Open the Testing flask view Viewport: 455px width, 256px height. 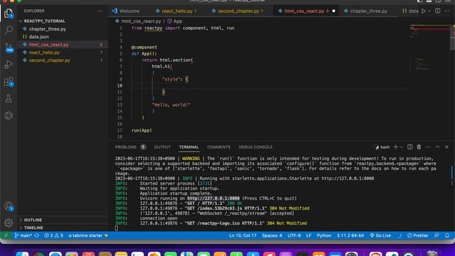(x=9, y=99)
